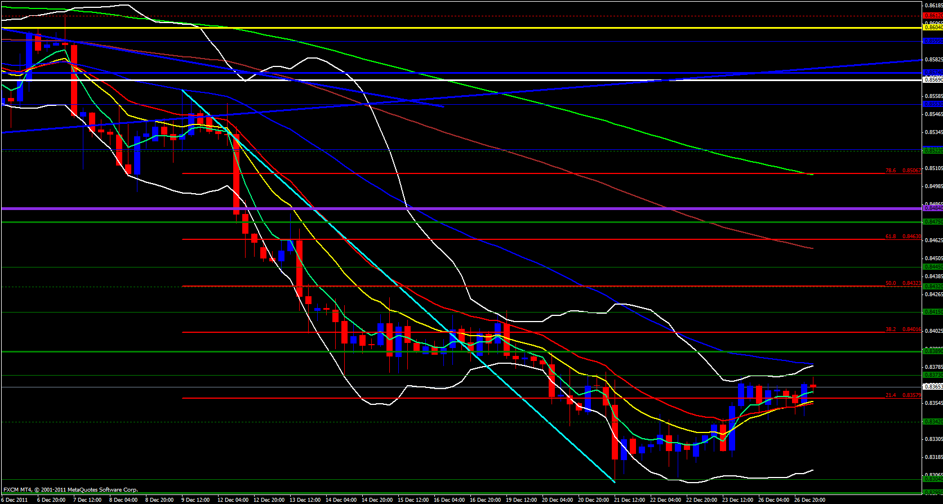Click the 26 Dec 20:00 time label
This screenshot has height=504, width=943.
tap(809, 500)
